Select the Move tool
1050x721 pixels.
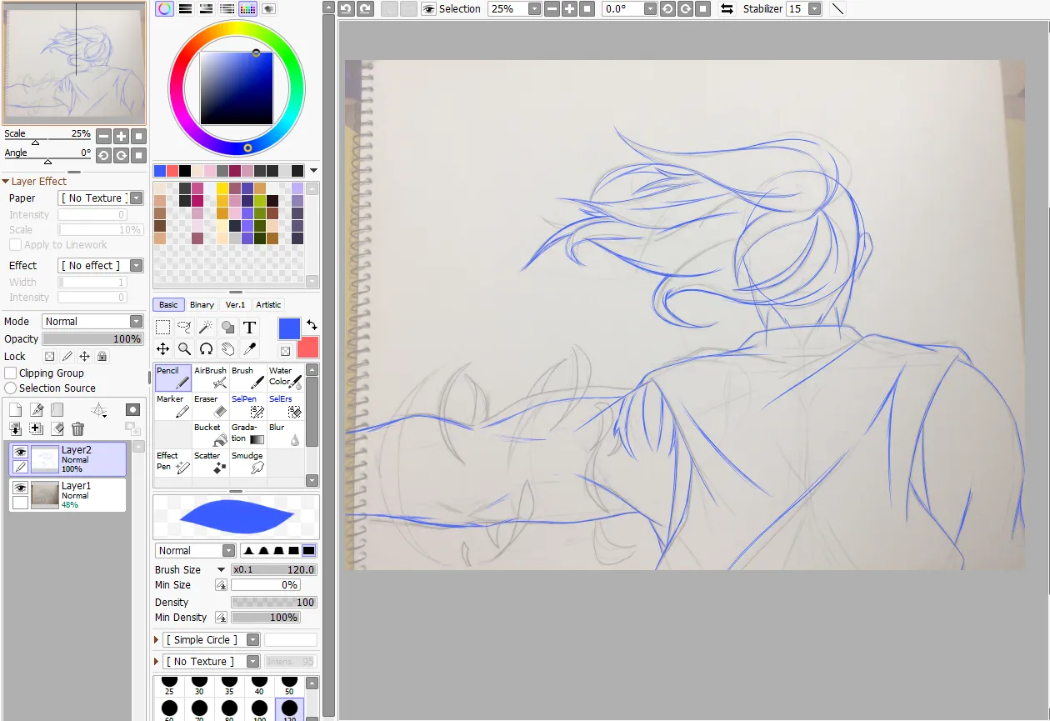[x=163, y=349]
